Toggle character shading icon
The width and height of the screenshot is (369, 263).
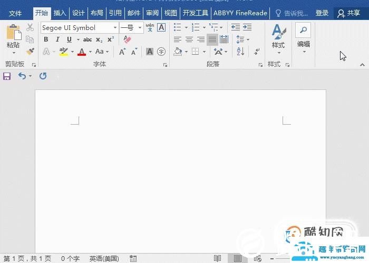coord(150,52)
